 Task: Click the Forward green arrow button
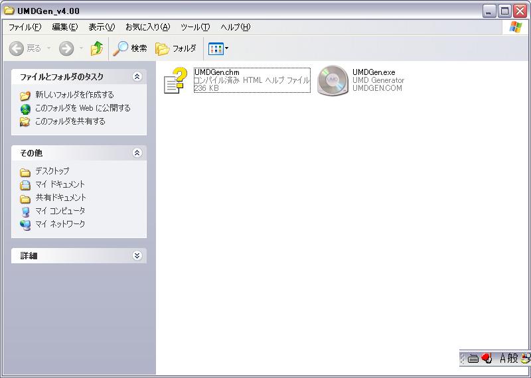click(x=66, y=48)
